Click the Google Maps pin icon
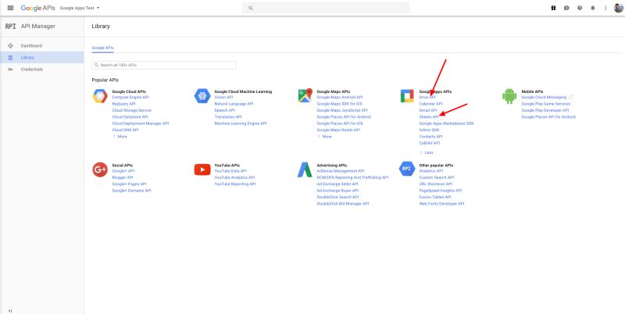This screenshot has height=314, width=625. 305,95
